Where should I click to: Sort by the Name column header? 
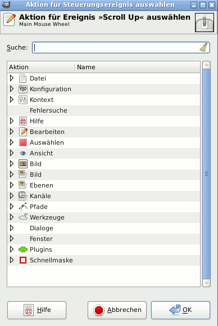(x=137, y=67)
